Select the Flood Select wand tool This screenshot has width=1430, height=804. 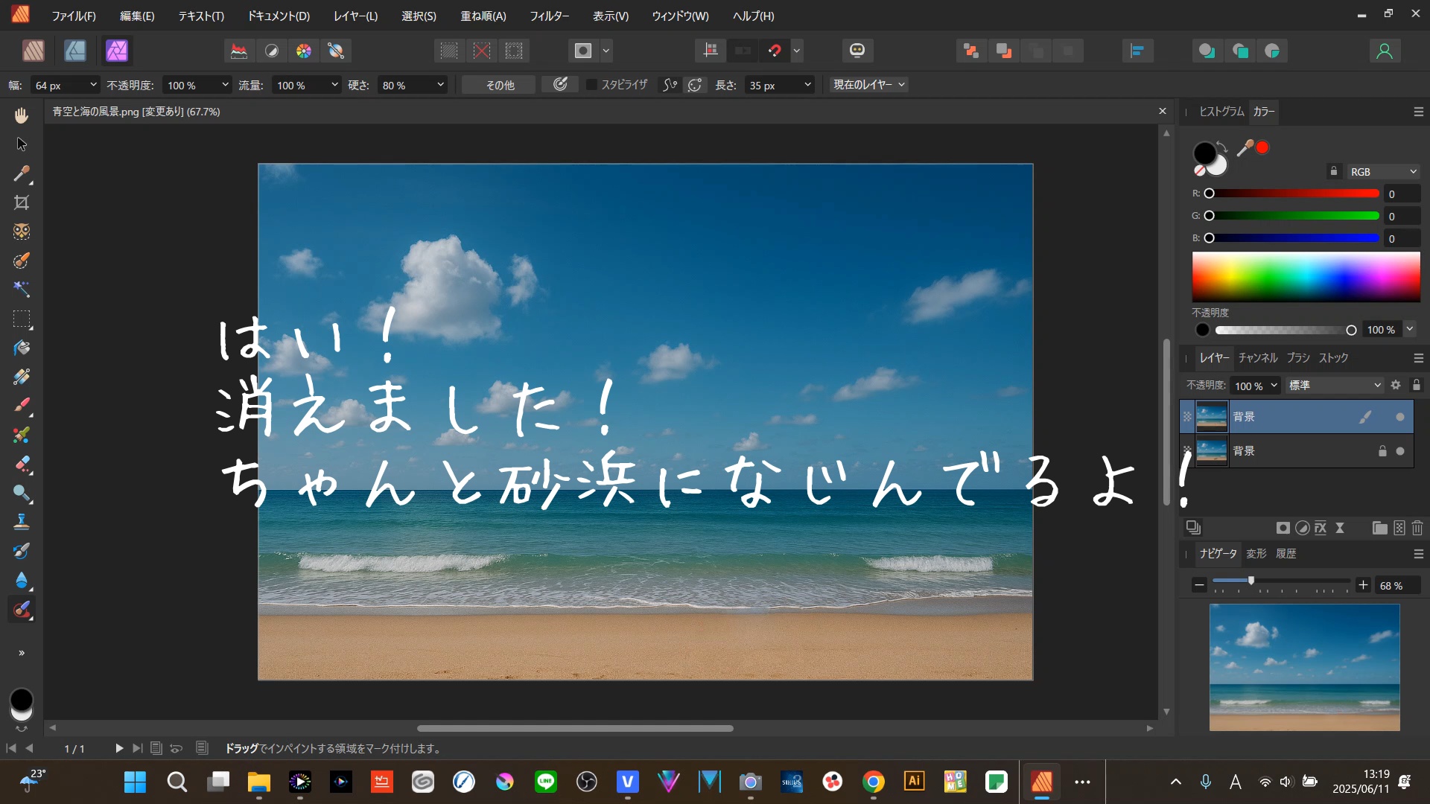21,289
